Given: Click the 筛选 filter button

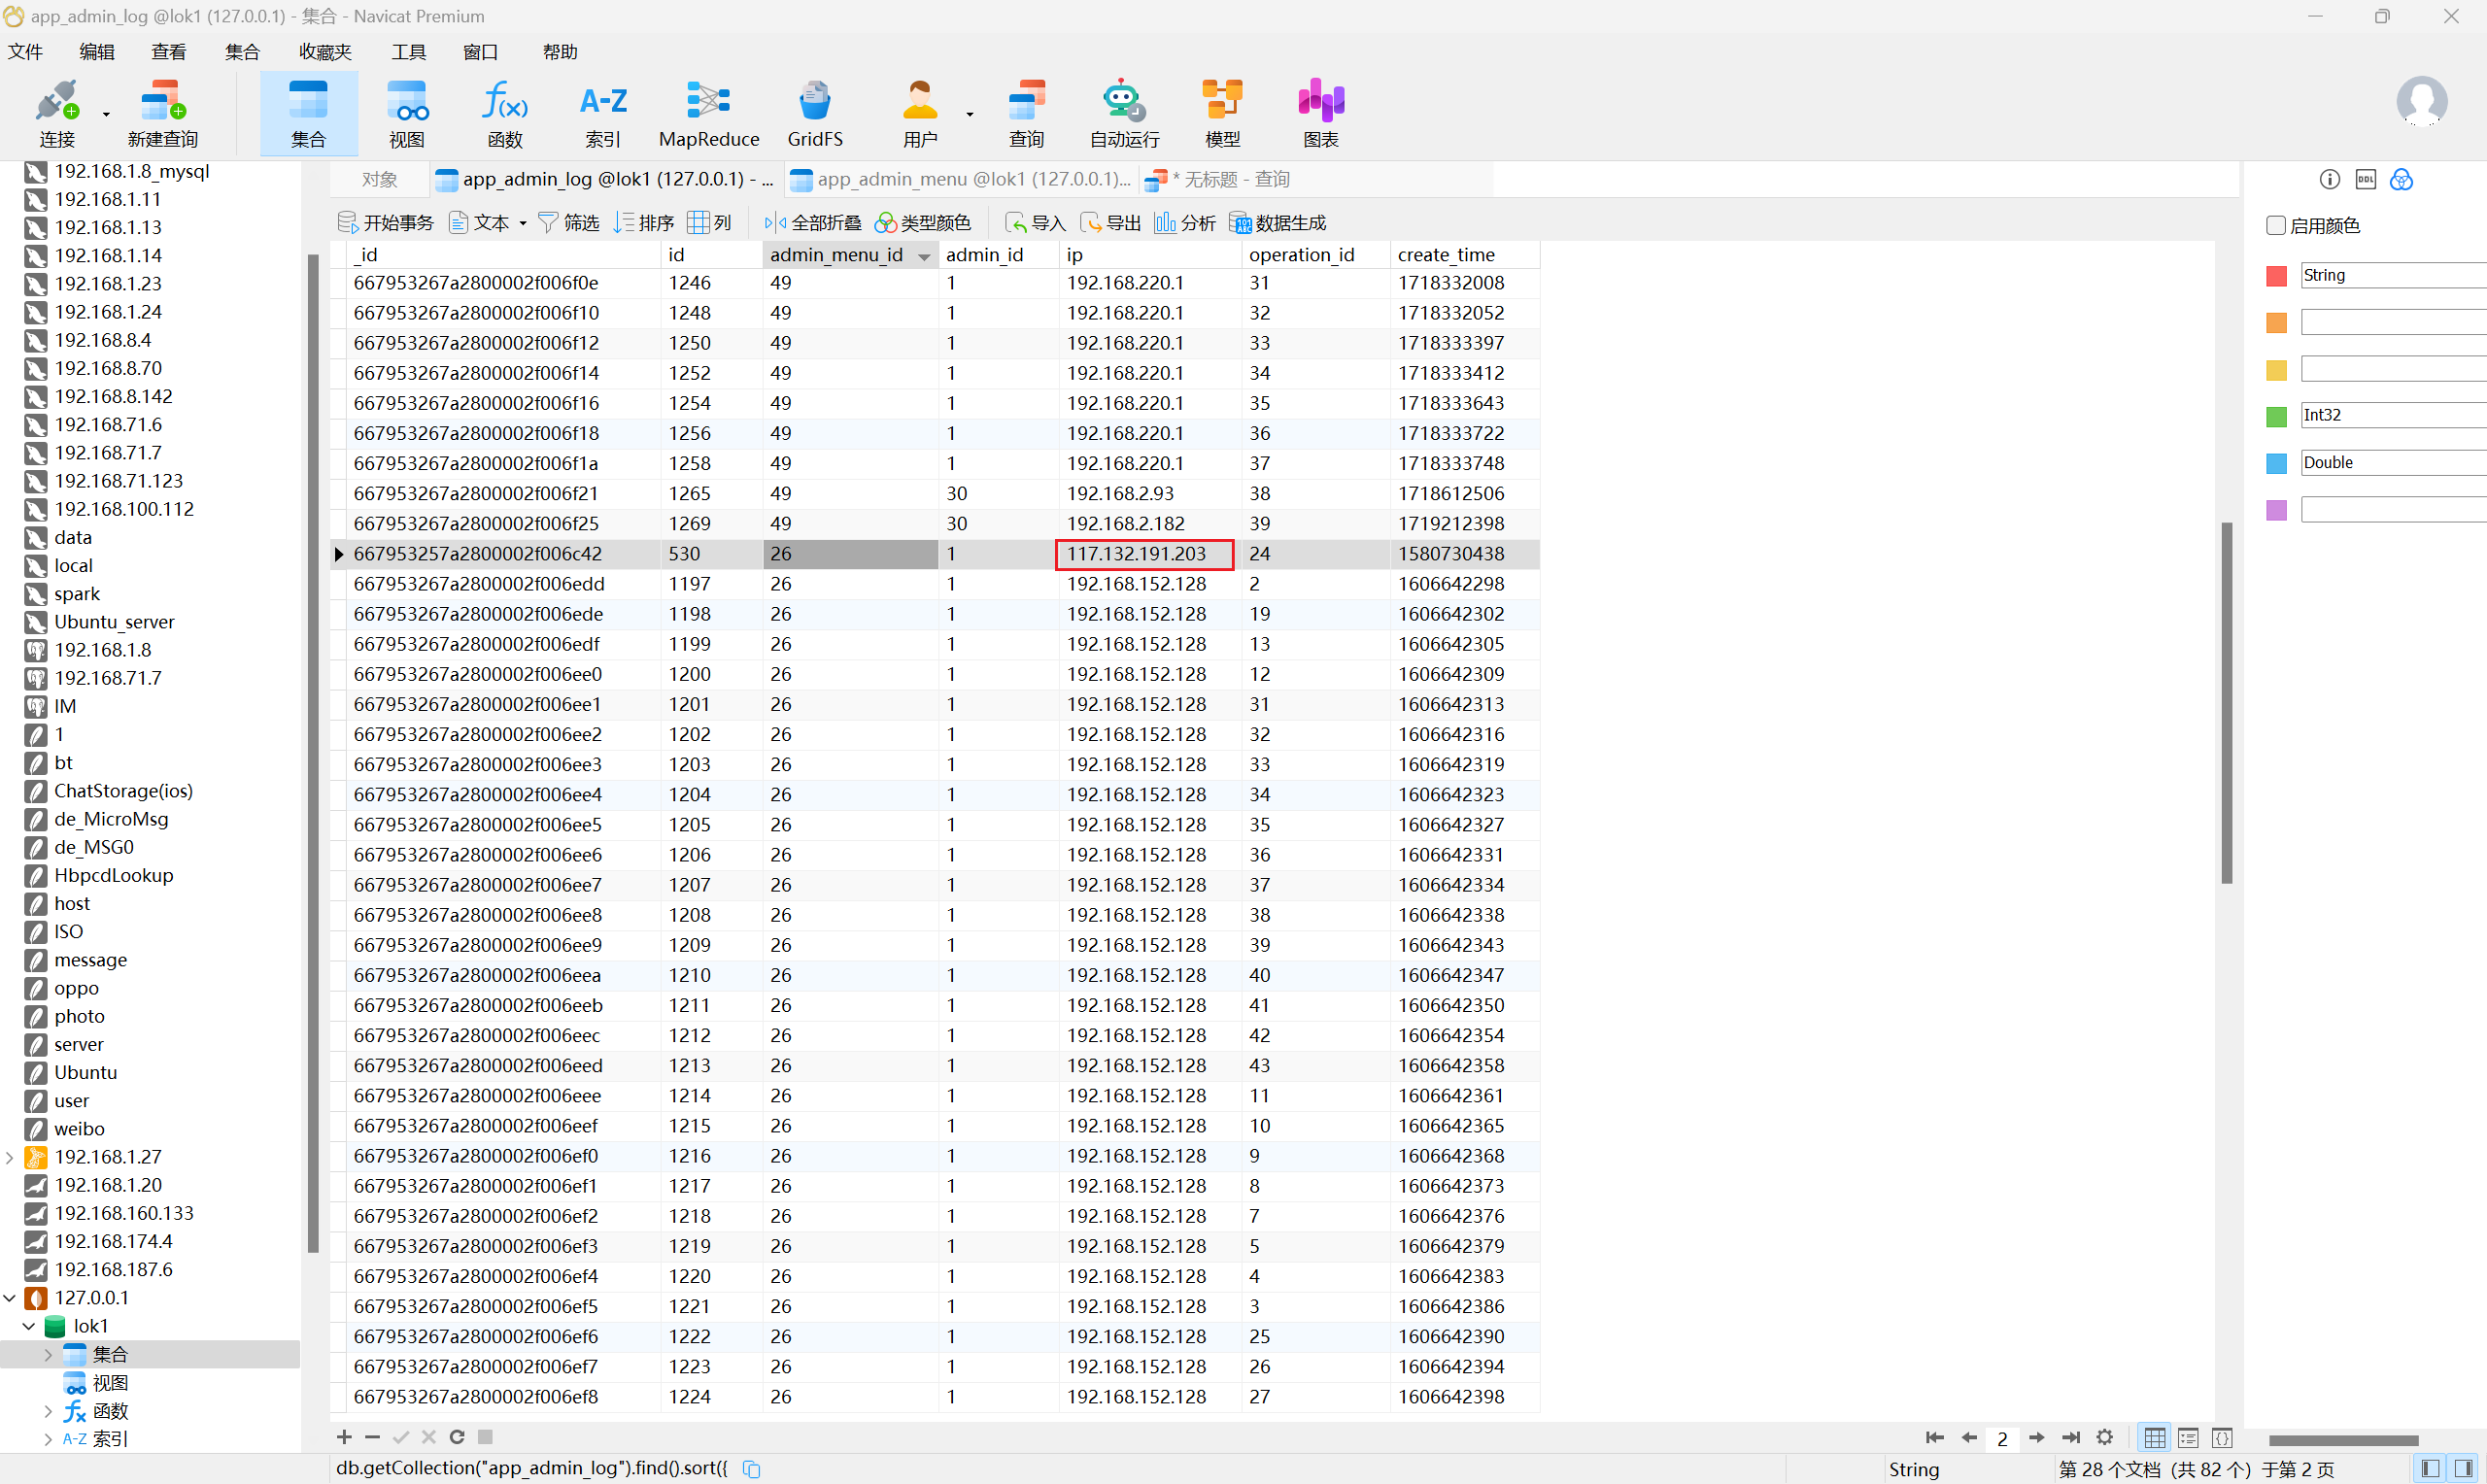Looking at the screenshot, I should [x=569, y=222].
